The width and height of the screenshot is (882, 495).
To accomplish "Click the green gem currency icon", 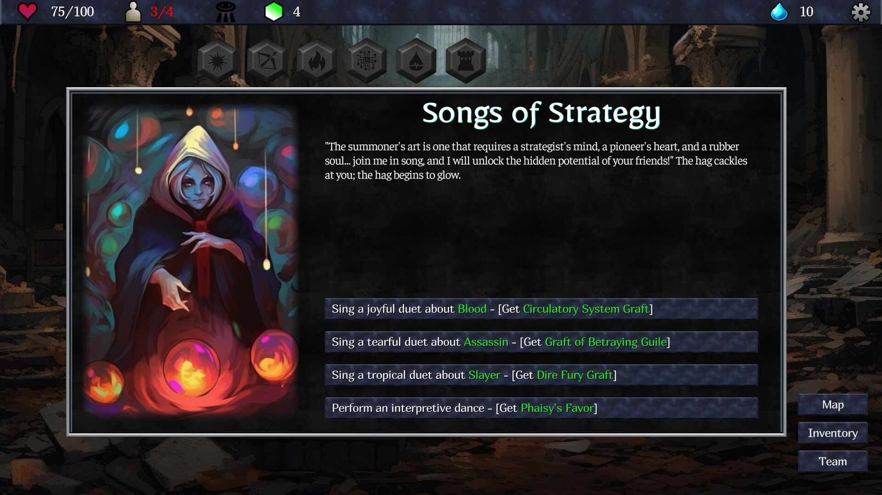I will coord(274,11).
